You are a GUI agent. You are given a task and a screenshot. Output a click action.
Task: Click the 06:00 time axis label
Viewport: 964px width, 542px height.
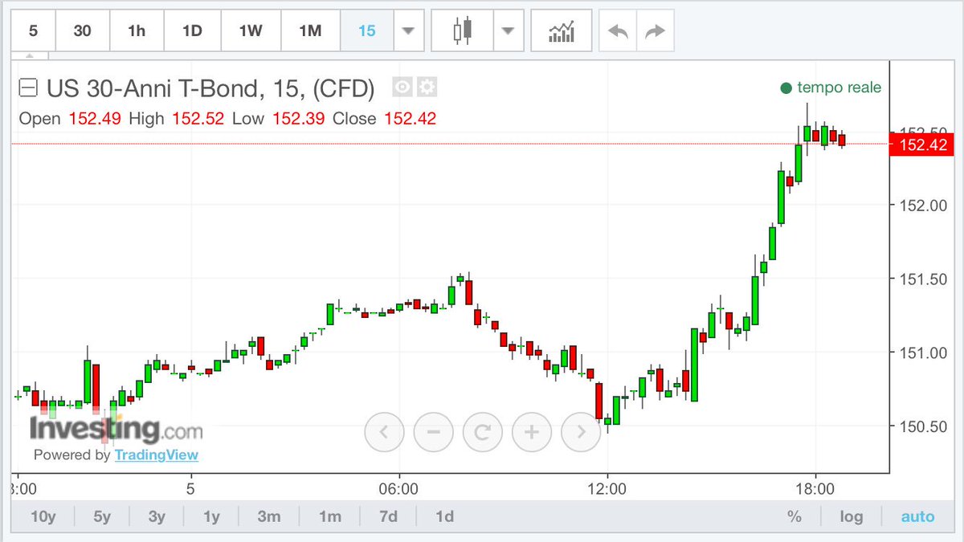point(399,488)
